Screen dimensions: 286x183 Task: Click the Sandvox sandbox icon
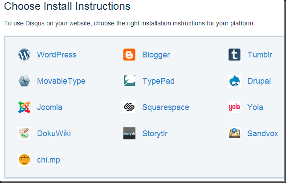pyautogui.click(x=234, y=133)
